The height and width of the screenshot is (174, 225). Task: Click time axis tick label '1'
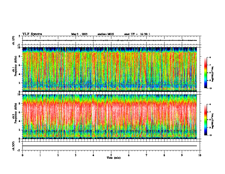pyautogui.click(x=40, y=155)
